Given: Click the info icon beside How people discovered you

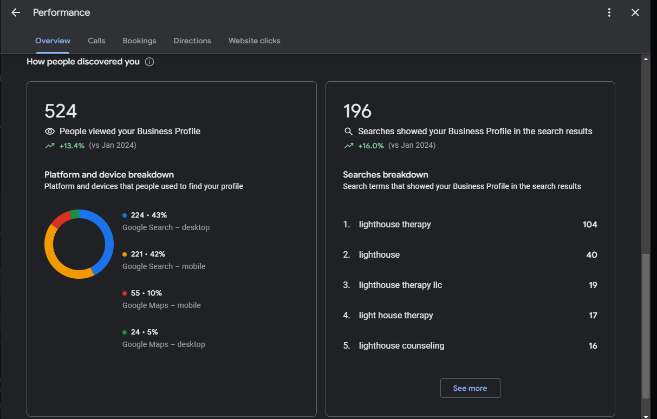Looking at the screenshot, I should pyautogui.click(x=149, y=62).
